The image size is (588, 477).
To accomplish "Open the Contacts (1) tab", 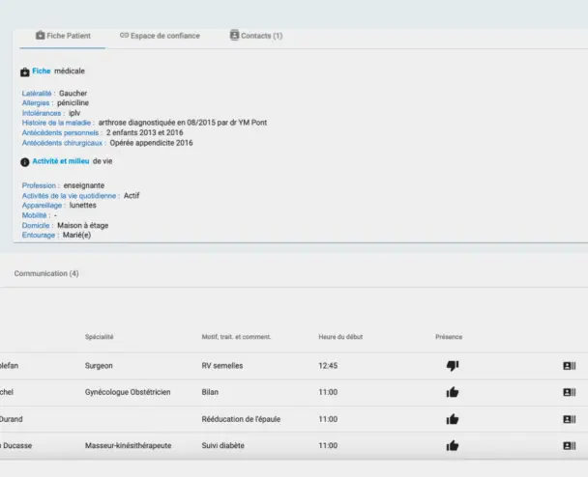I will point(256,36).
